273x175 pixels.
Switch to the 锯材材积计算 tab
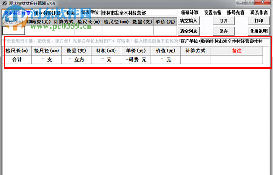pos(47,13)
